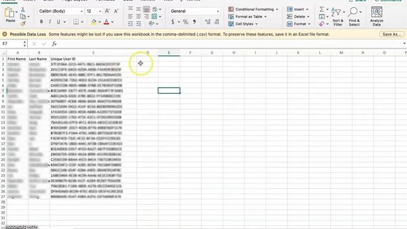The width and height of the screenshot is (407, 229).
Task: Open the Format cells menu
Action: click(299, 24)
